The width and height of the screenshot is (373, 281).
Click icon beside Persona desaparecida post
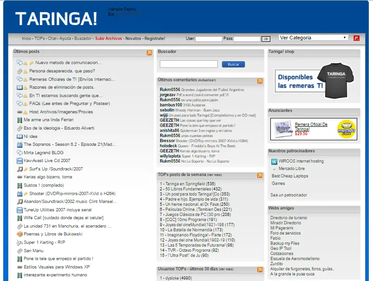[20, 71]
